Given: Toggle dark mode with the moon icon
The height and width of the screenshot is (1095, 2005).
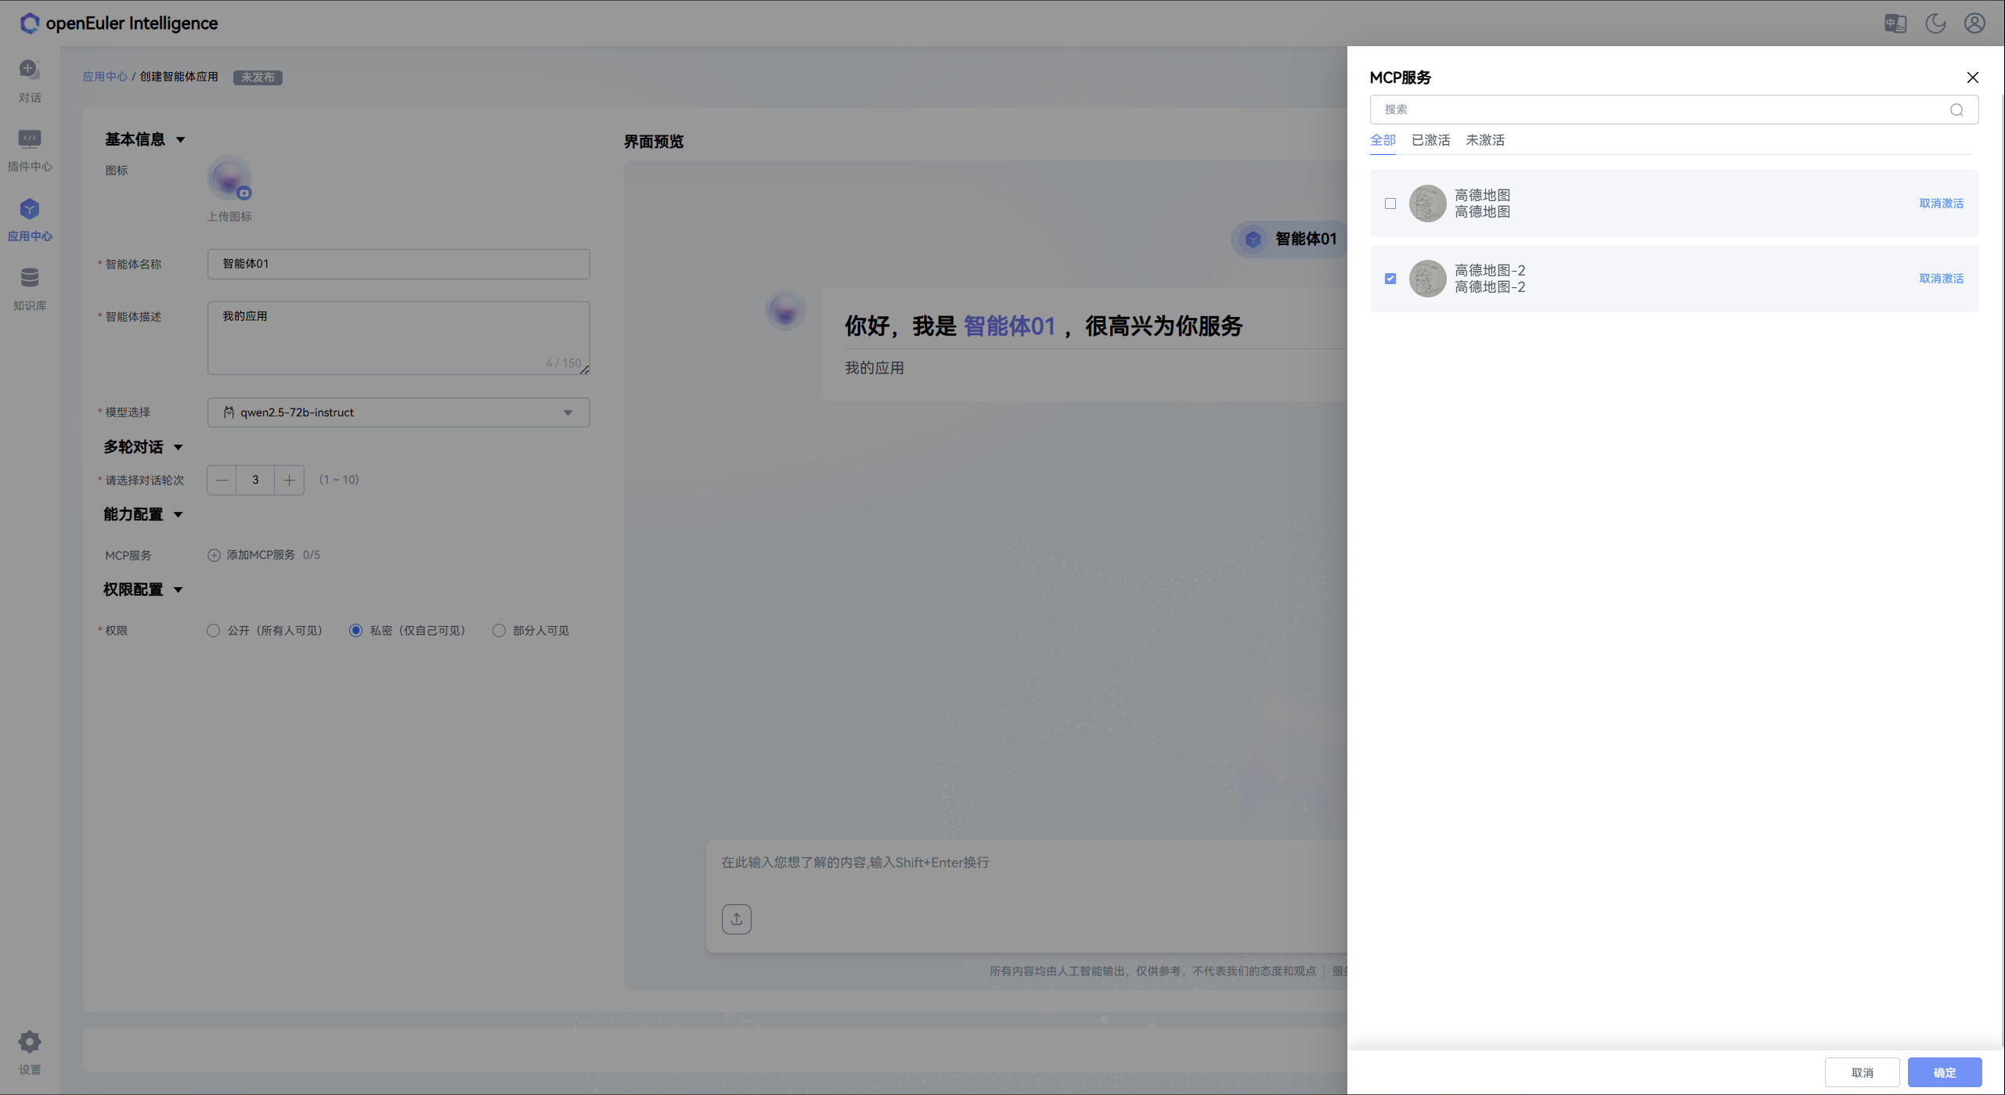Looking at the screenshot, I should click(1935, 23).
